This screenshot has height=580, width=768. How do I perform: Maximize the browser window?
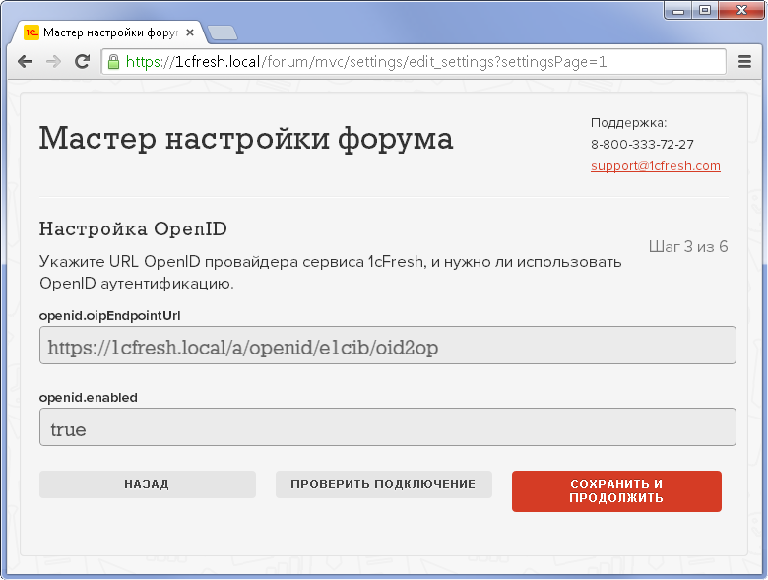coord(705,10)
